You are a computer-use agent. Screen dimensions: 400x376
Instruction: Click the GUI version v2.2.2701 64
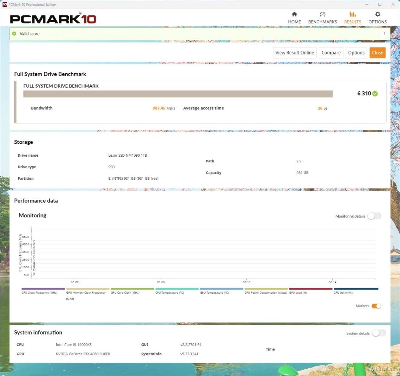(191, 345)
